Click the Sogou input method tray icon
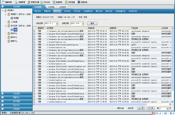 (155, 113)
